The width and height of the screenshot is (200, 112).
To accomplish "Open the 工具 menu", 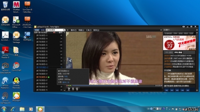I will tap(89, 30).
